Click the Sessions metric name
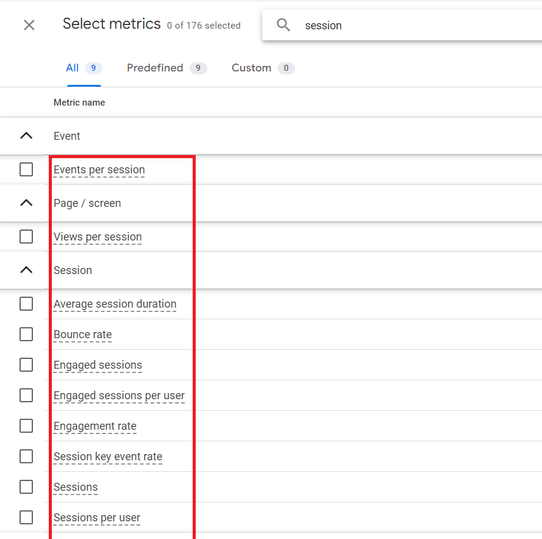 coord(76,487)
